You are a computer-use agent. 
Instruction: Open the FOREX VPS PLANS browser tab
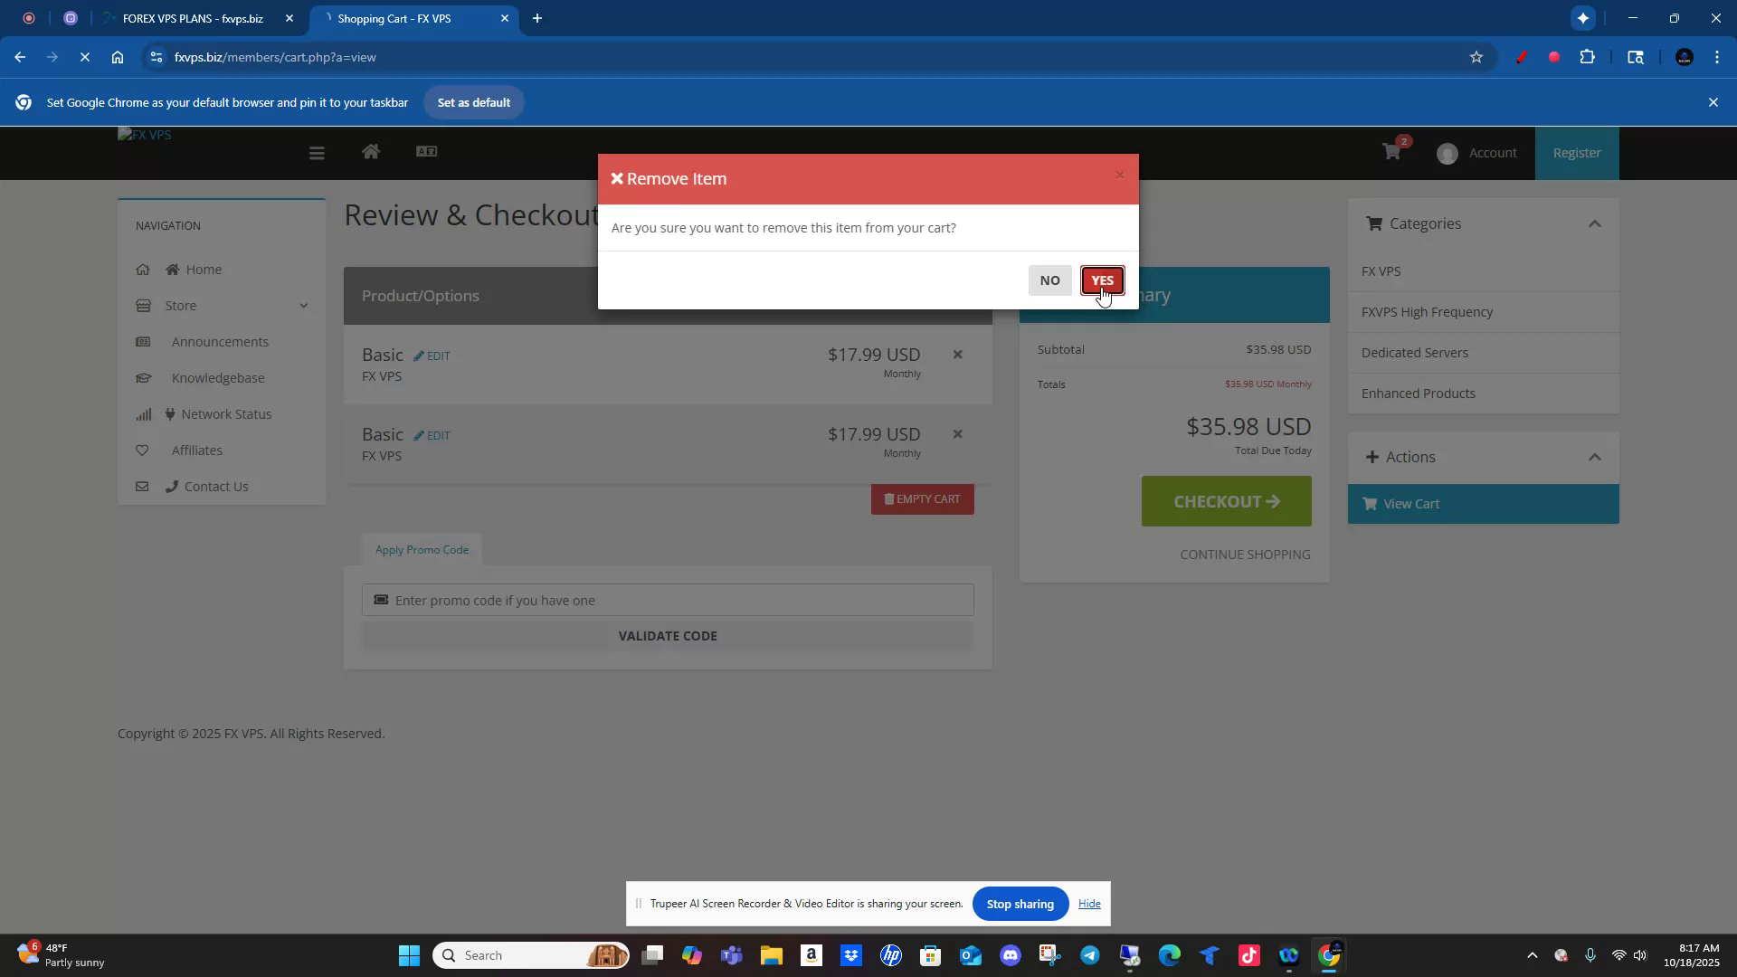tap(190, 18)
